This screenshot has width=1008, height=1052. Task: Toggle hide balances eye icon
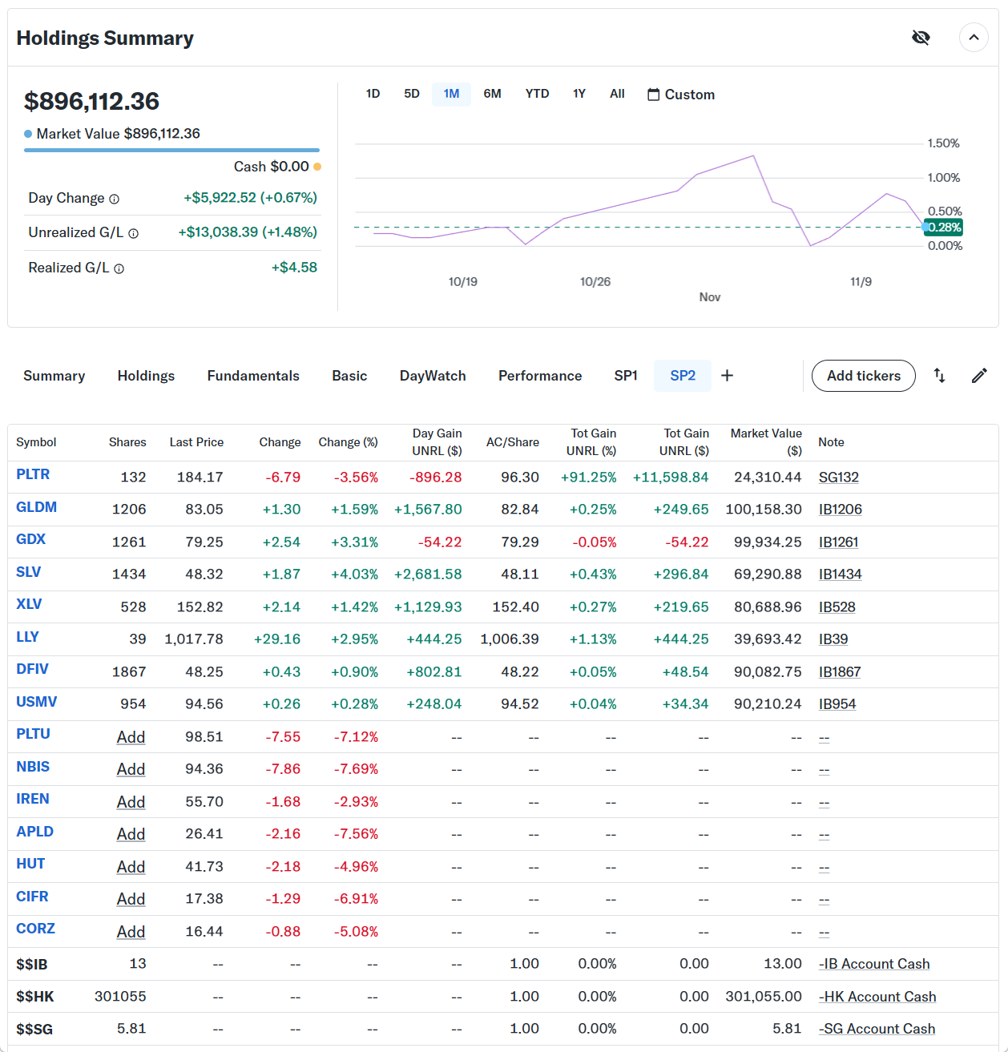pyautogui.click(x=921, y=38)
